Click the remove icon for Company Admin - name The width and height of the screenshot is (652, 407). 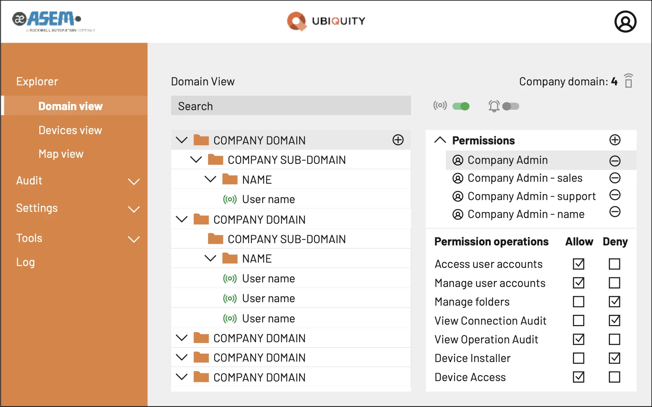coord(615,212)
